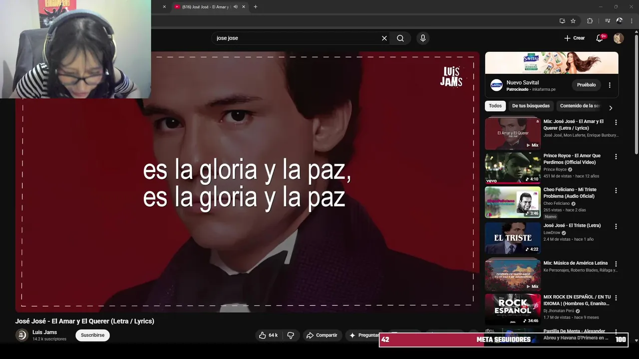Open 'Prince Royce - El Amor Que Perdimos' title
639x359 pixels.
(x=572, y=159)
